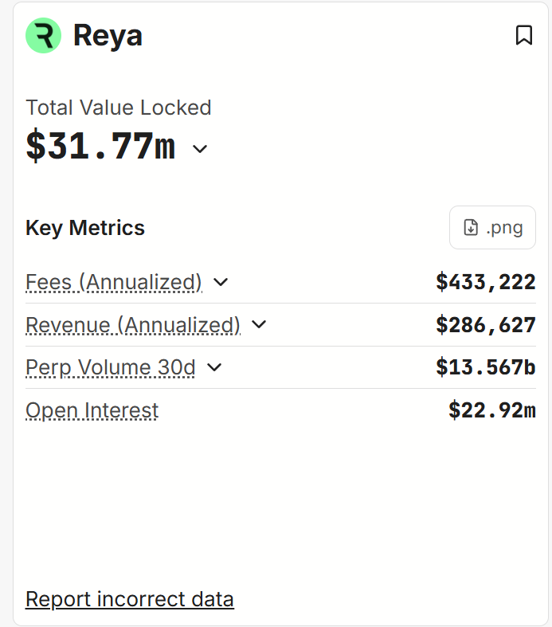Expand the Perp Volume 30d chevron
The image size is (552, 627).
214,367
